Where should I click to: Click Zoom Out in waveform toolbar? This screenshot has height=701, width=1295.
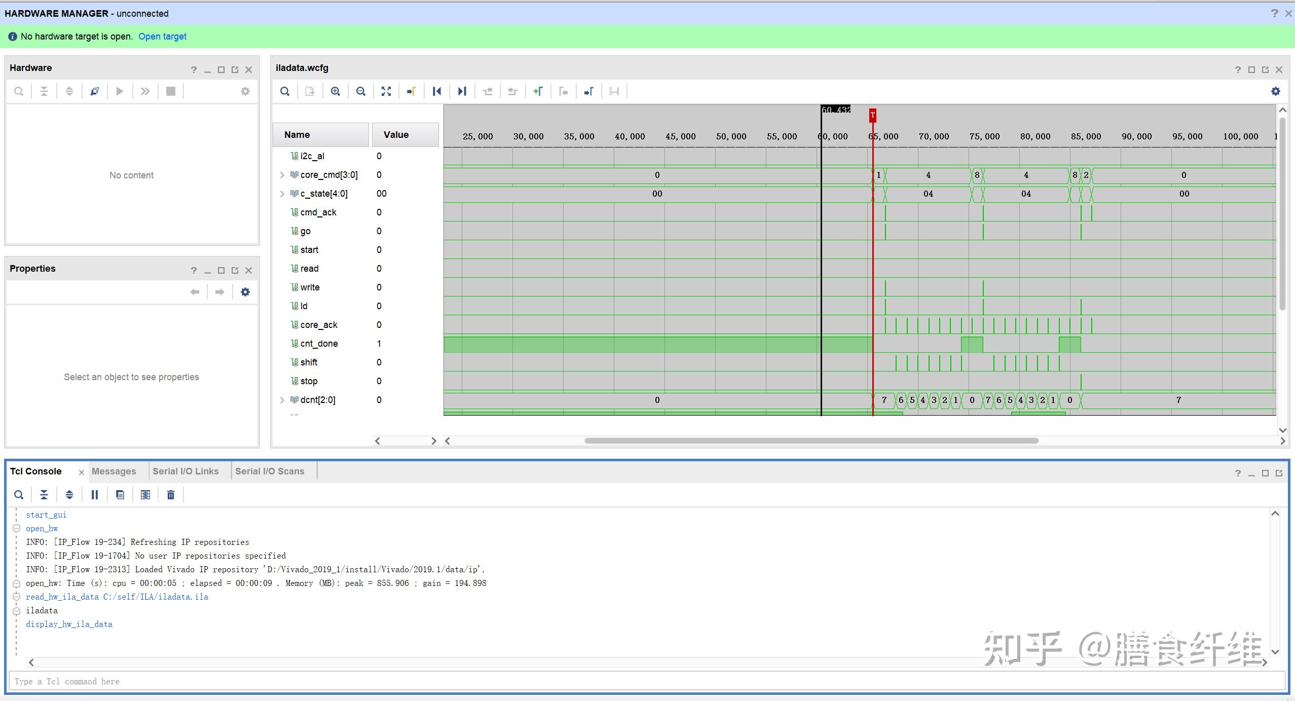(360, 91)
